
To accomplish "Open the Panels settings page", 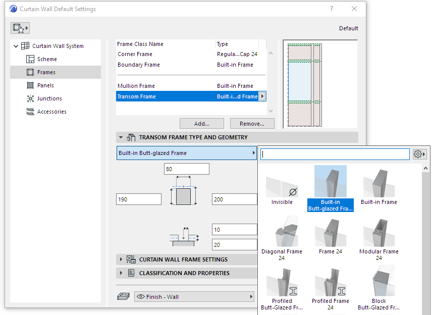I will (x=45, y=85).
